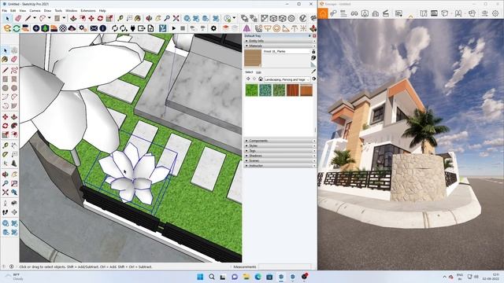Open the Draw menu
Viewport: 504px width, 283px height.
[x=47, y=10]
